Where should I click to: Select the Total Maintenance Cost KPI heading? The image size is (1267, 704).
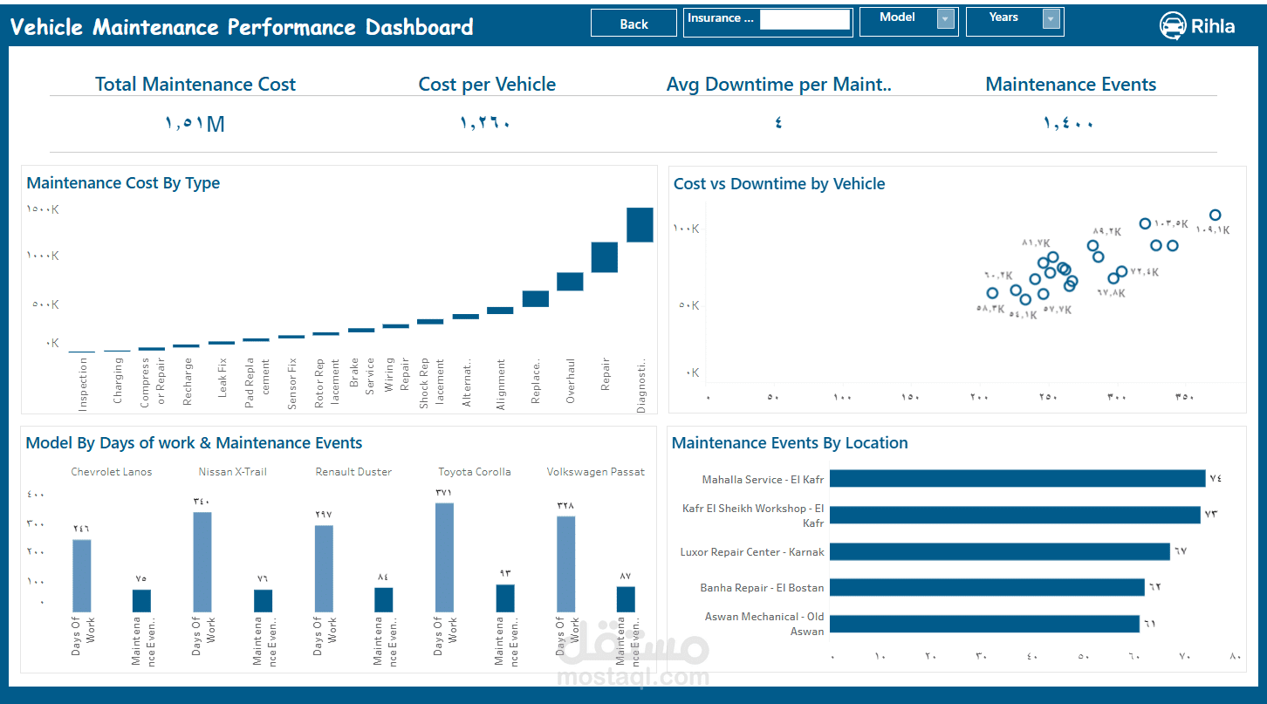[x=195, y=85]
